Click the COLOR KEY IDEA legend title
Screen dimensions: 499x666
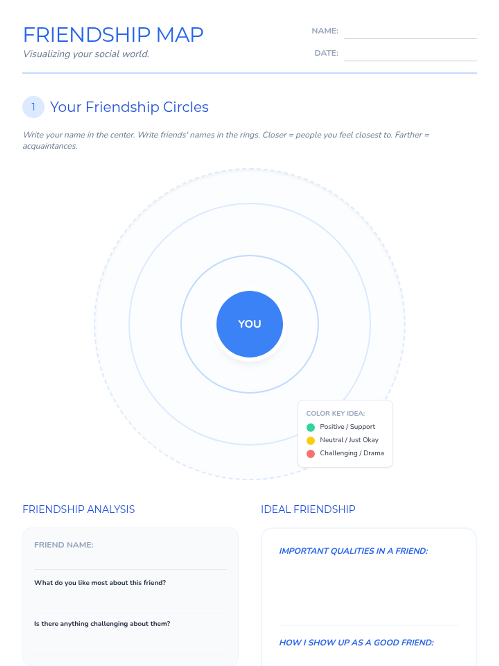335,413
